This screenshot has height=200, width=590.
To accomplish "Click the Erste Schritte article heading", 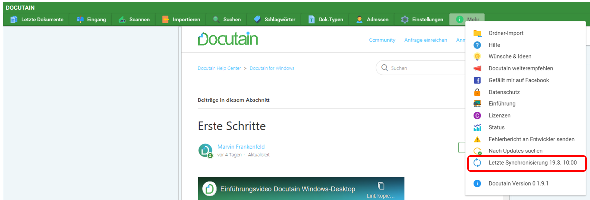I will tap(232, 126).
